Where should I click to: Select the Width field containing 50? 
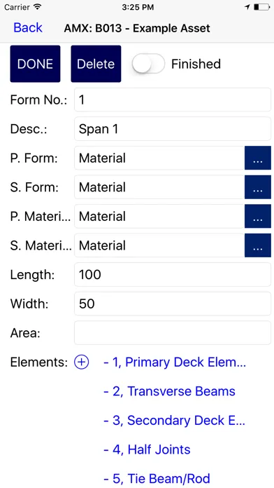tap(173, 304)
